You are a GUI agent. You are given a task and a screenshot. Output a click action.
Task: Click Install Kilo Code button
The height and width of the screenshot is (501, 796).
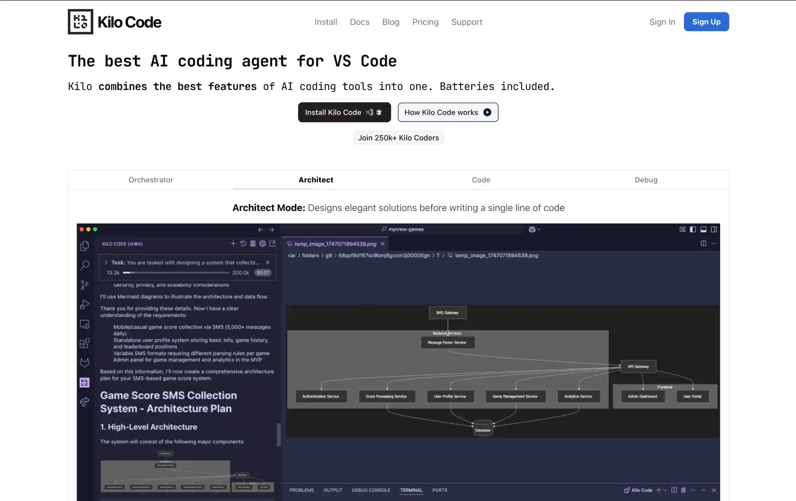pyautogui.click(x=344, y=112)
